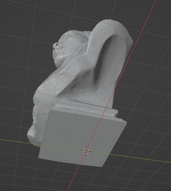Click the 3D cursor at the origin
The height and width of the screenshot is (191, 171).
pos(86,151)
